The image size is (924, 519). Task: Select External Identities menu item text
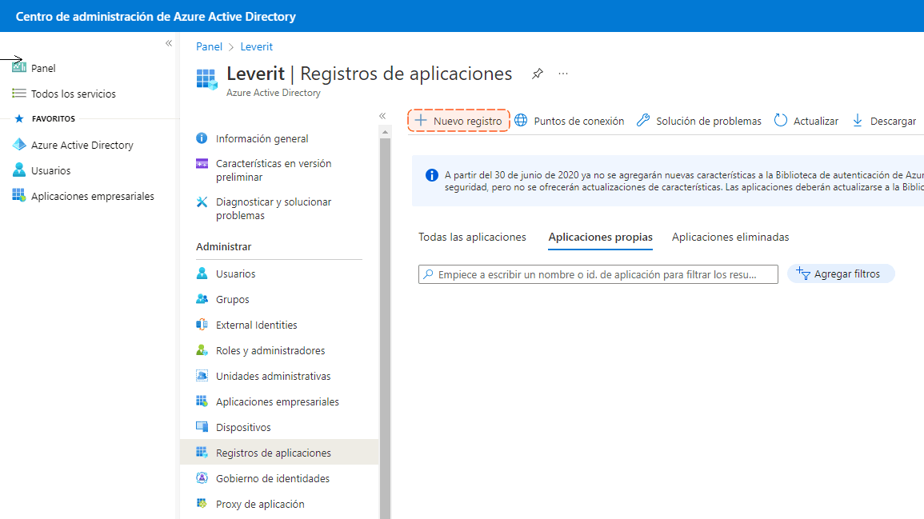[x=256, y=325]
